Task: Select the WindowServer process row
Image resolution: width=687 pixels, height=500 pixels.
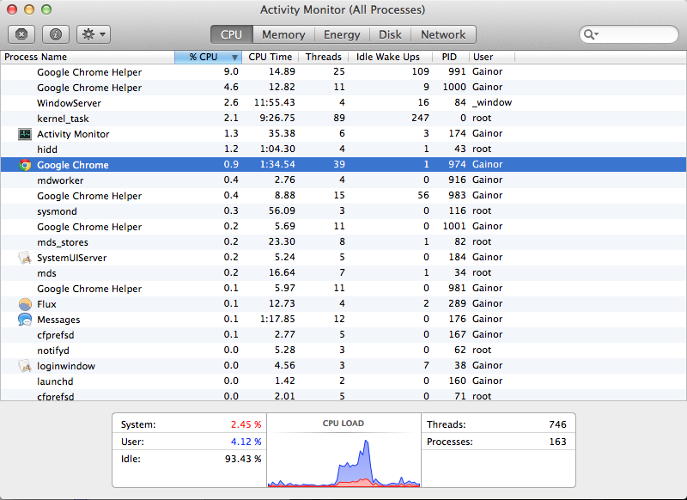Action: point(343,103)
